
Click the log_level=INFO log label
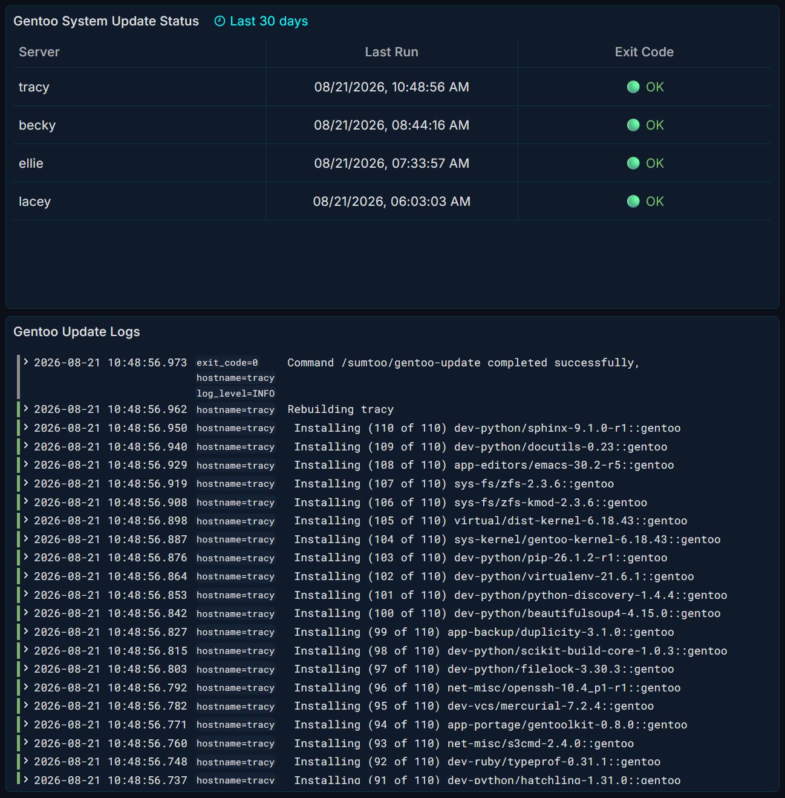point(235,394)
